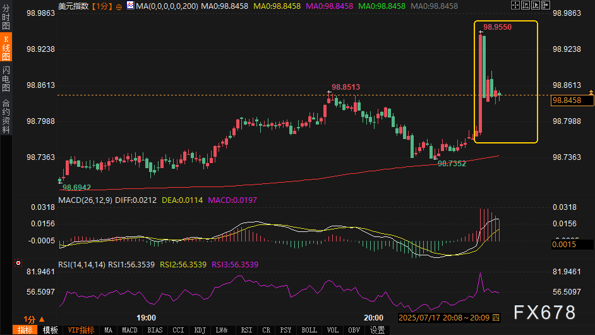The height and width of the screenshot is (335, 595).
Task: Switch to the 模板 tab
Action: click(51, 330)
